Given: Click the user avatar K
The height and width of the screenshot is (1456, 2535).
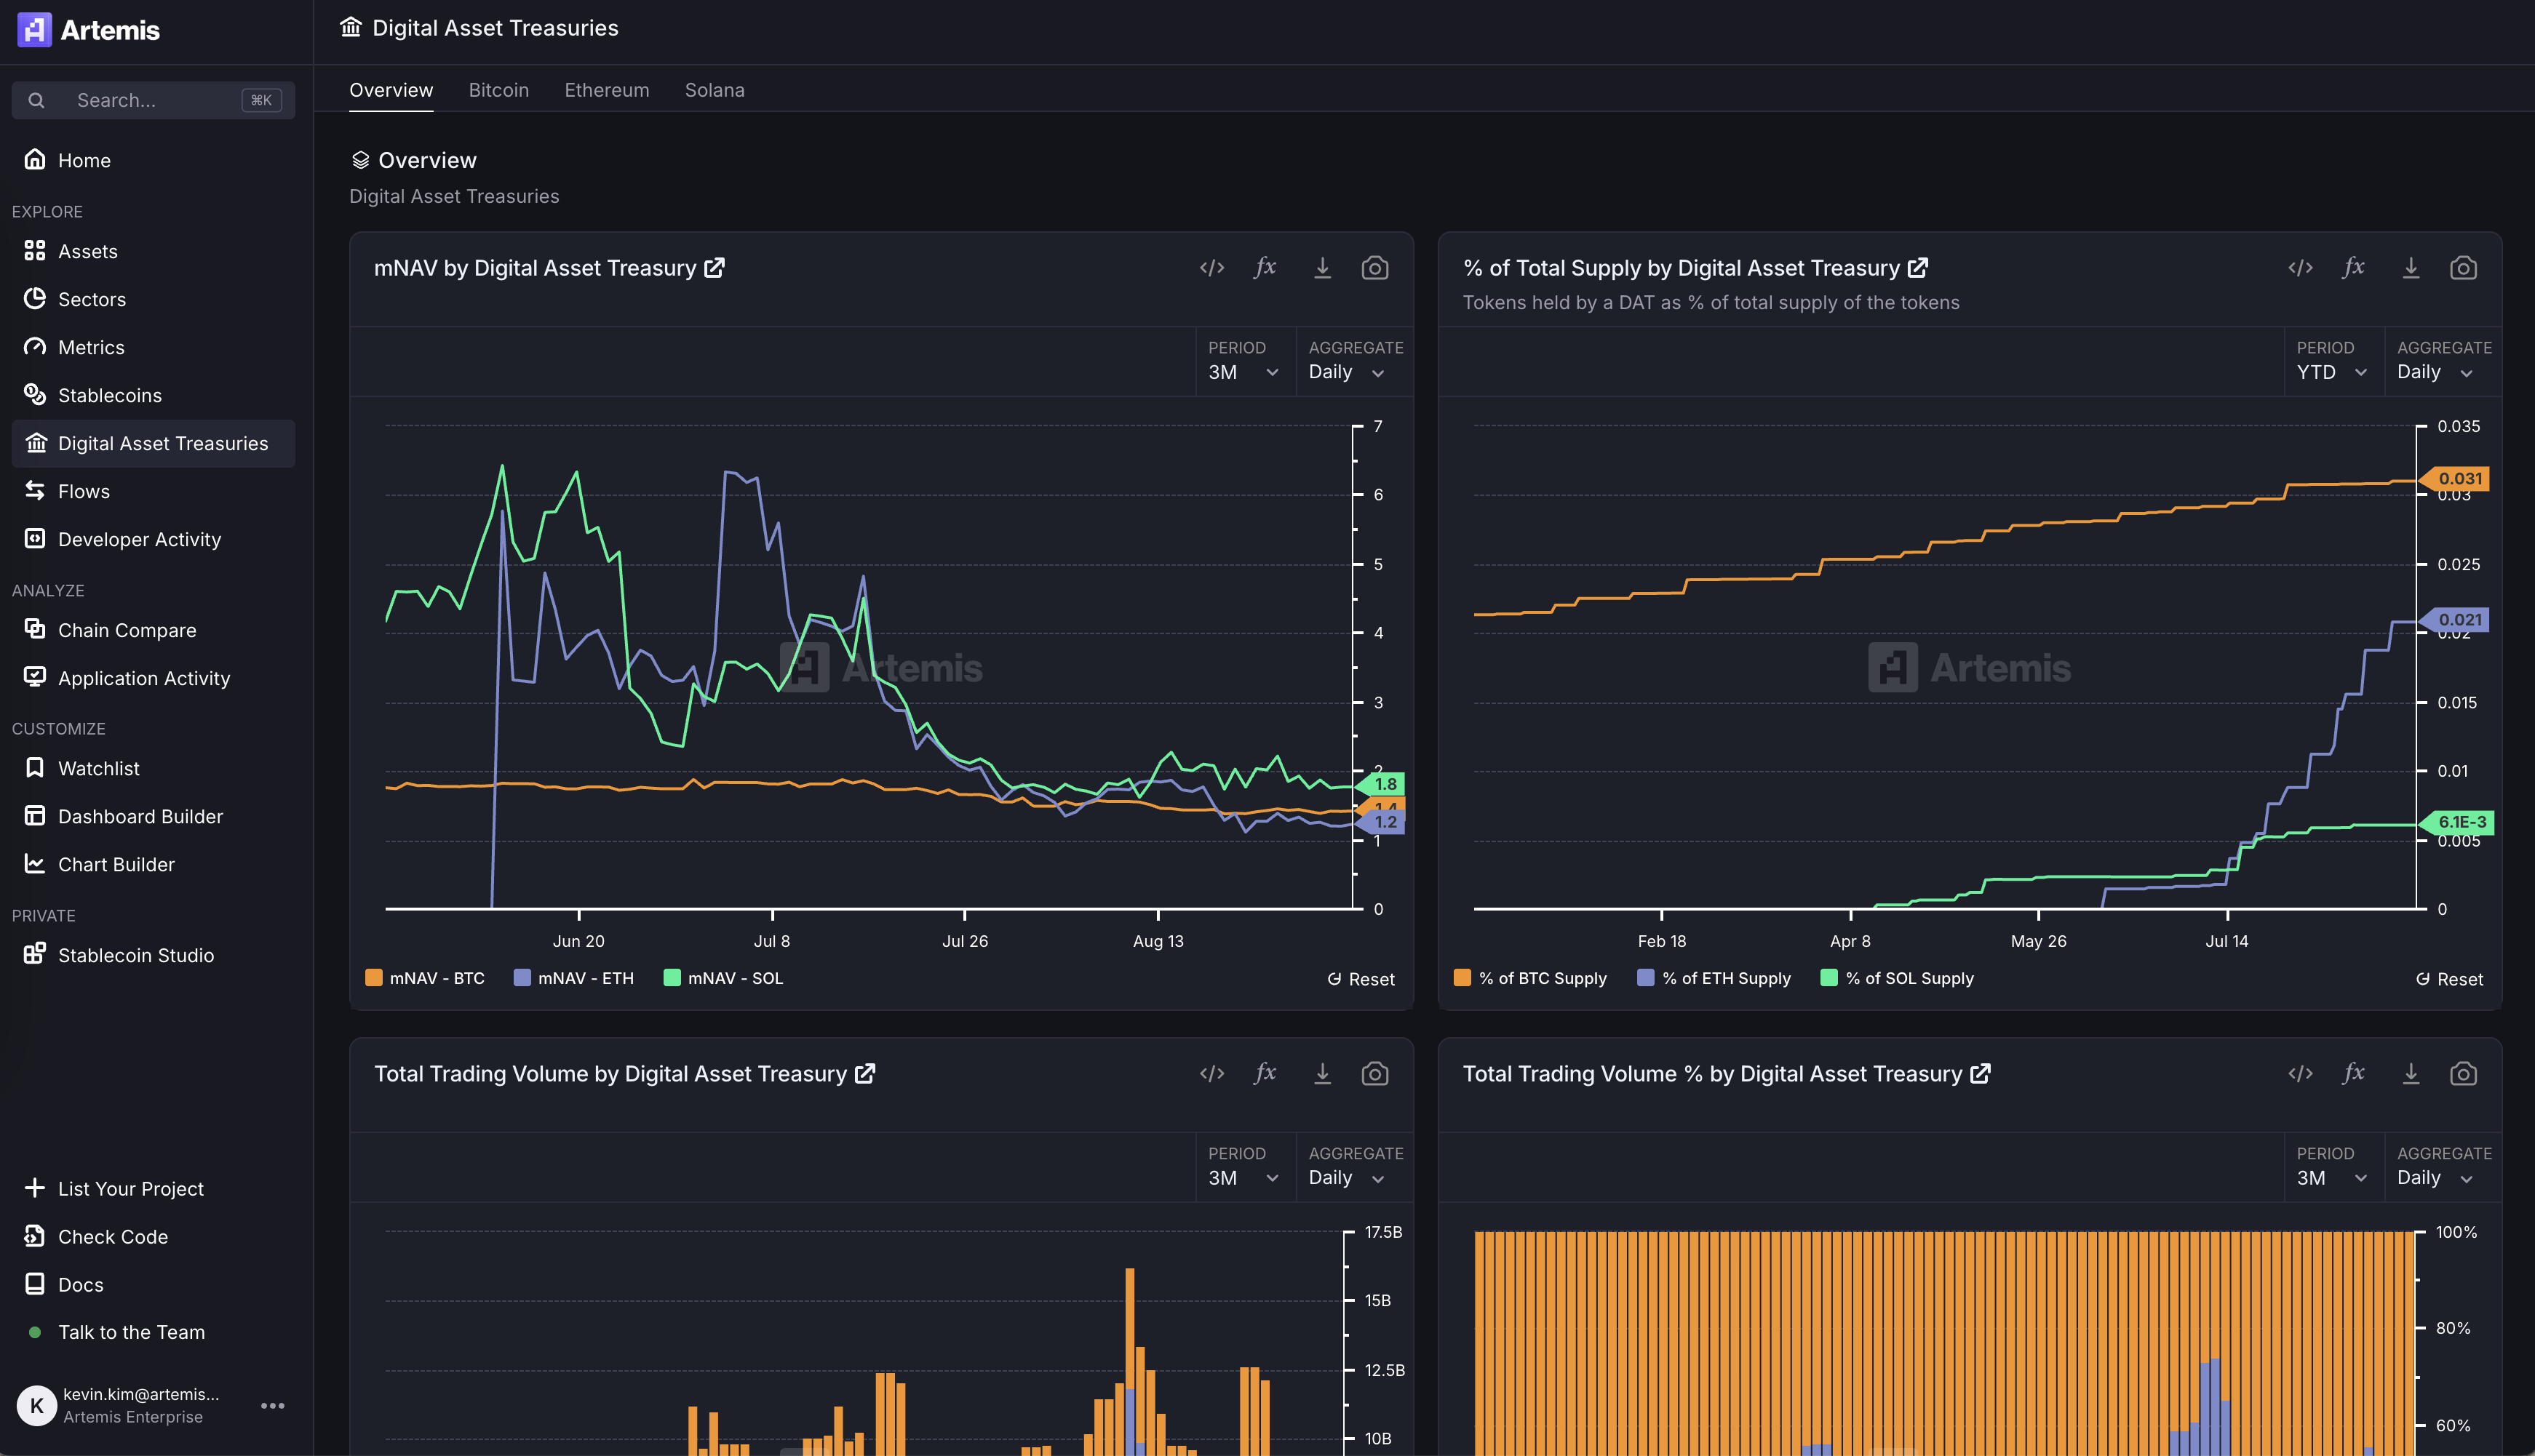Looking at the screenshot, I should pos(37,1405).
